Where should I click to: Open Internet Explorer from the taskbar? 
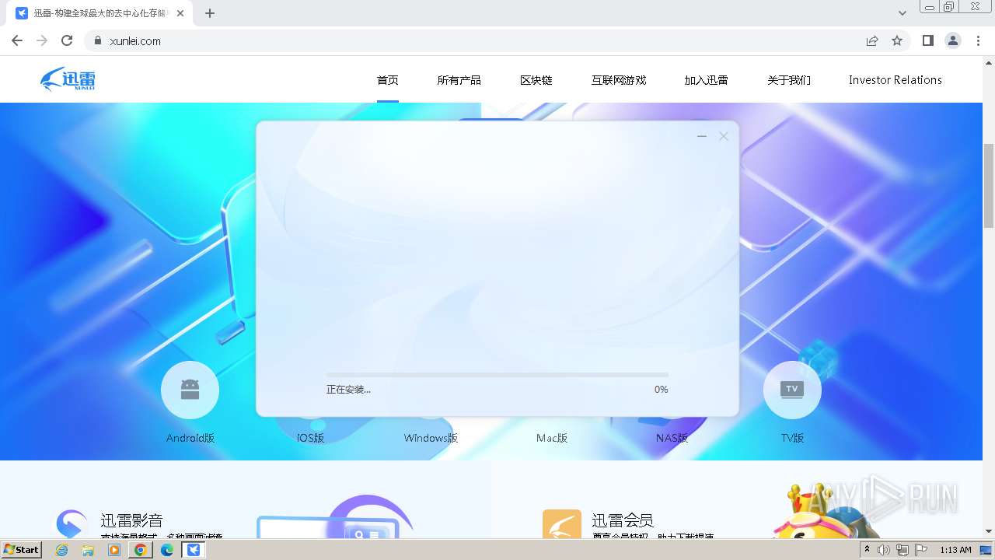[x=62, y=550]
